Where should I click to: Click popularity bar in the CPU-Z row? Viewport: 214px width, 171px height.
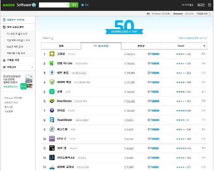coord(155,139)
